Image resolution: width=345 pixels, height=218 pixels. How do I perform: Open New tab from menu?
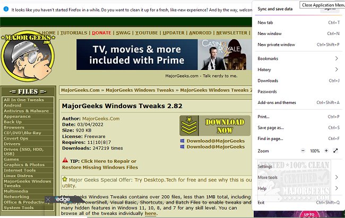298,22
